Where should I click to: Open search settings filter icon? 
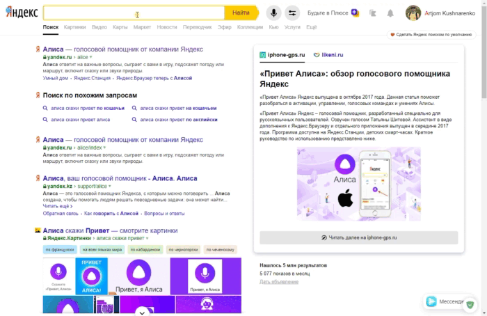[x=292, y=13]
